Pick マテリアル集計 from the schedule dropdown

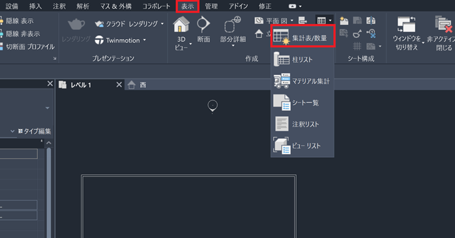coord(302,81)
